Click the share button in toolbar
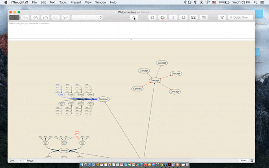This screenshot has height=168, width=269. pos(134,17)
